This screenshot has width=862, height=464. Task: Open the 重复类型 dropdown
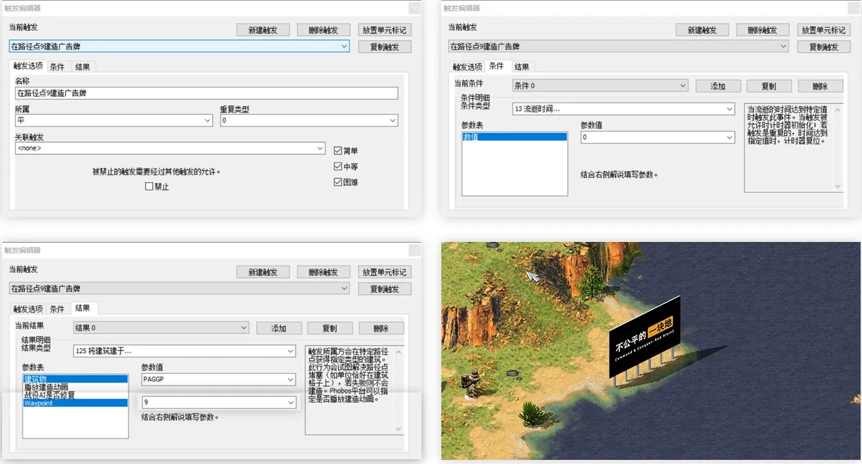point(309,120)
